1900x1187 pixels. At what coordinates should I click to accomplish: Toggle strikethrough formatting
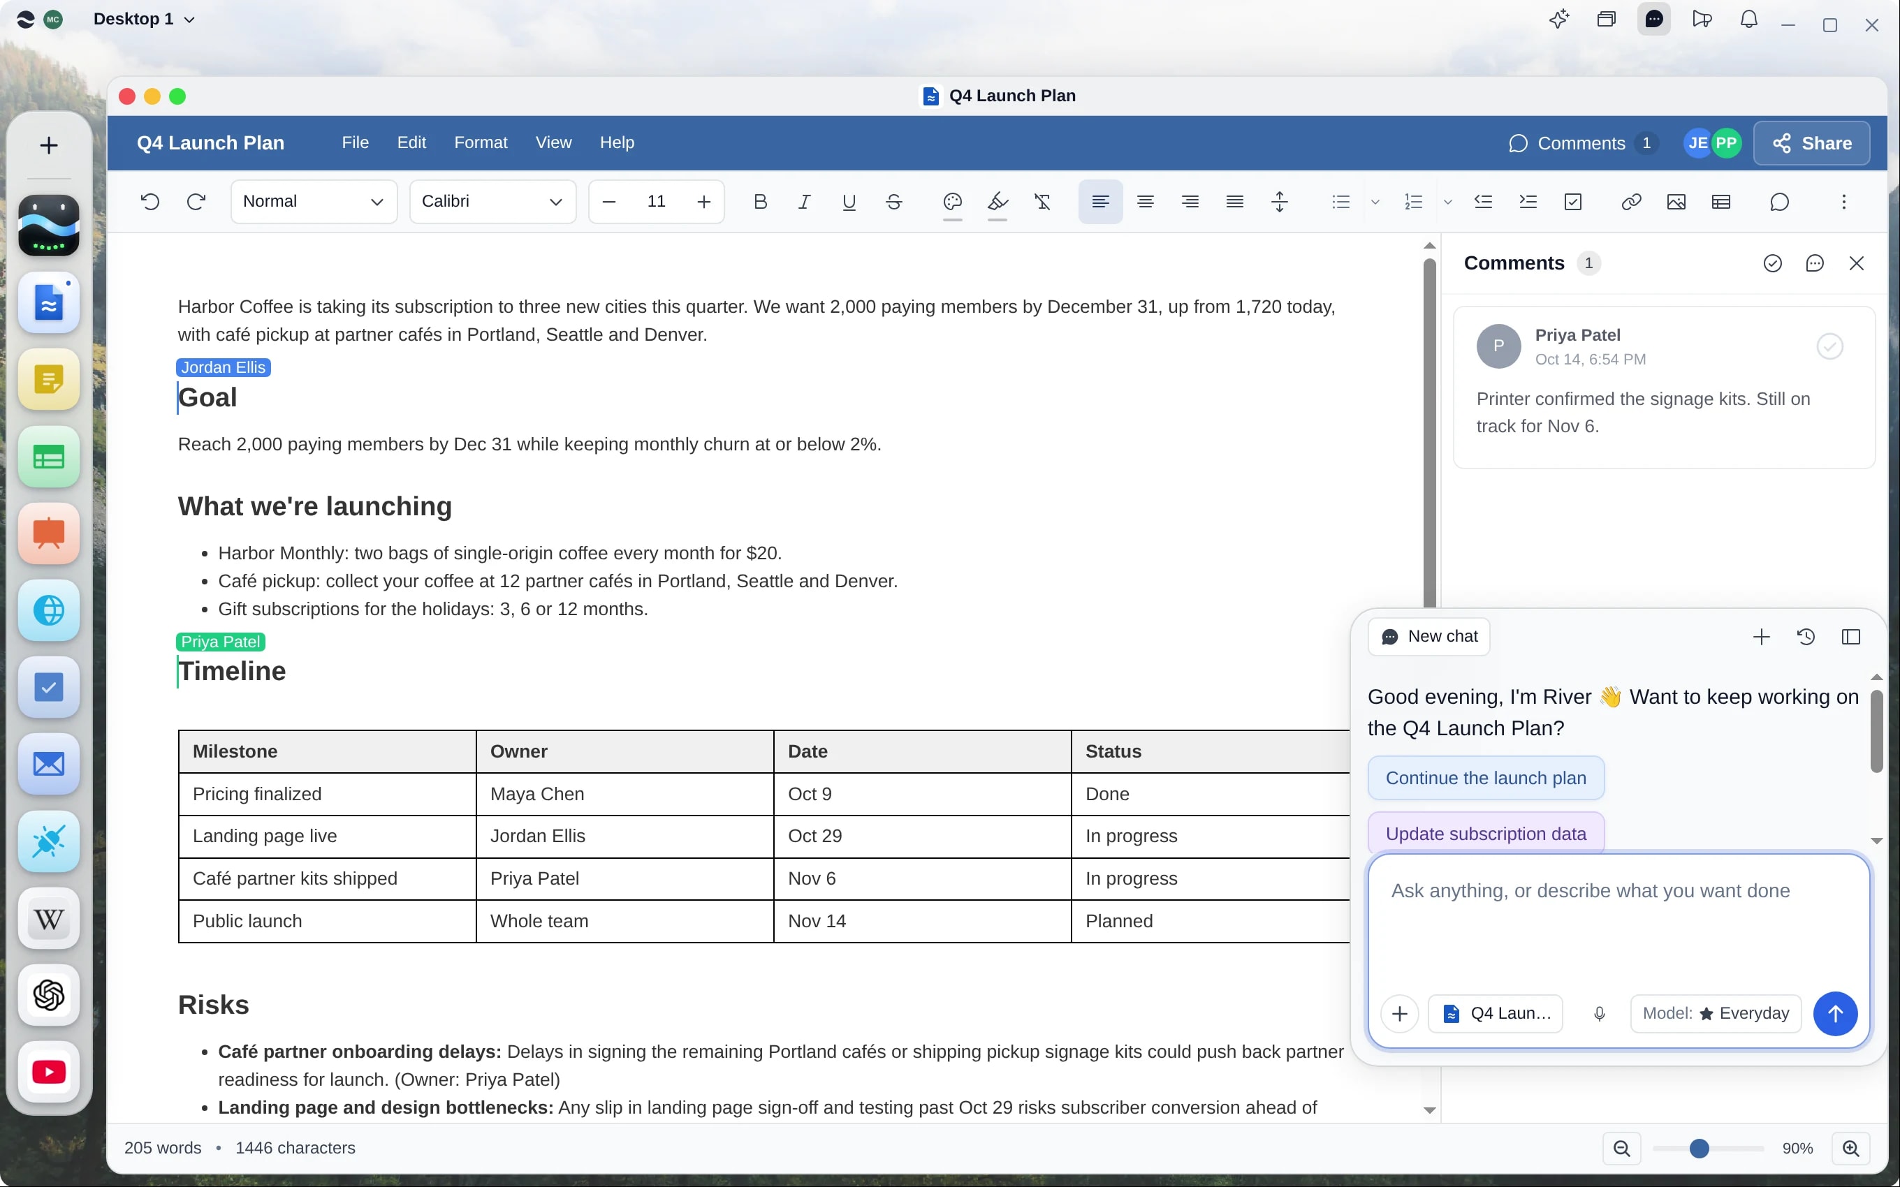pos(893,202)
